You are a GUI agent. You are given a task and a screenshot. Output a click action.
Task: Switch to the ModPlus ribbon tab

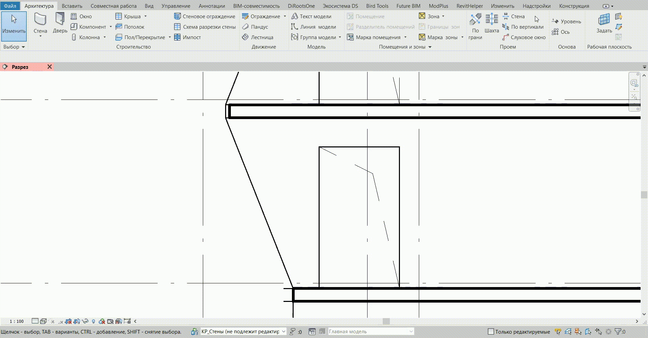pos(438,6)
